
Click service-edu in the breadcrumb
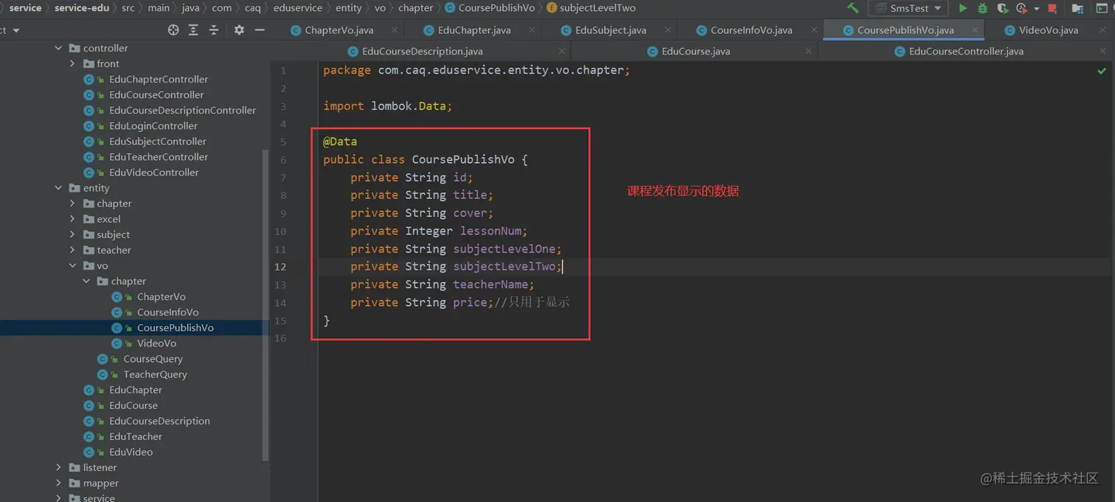coord(82,8)
